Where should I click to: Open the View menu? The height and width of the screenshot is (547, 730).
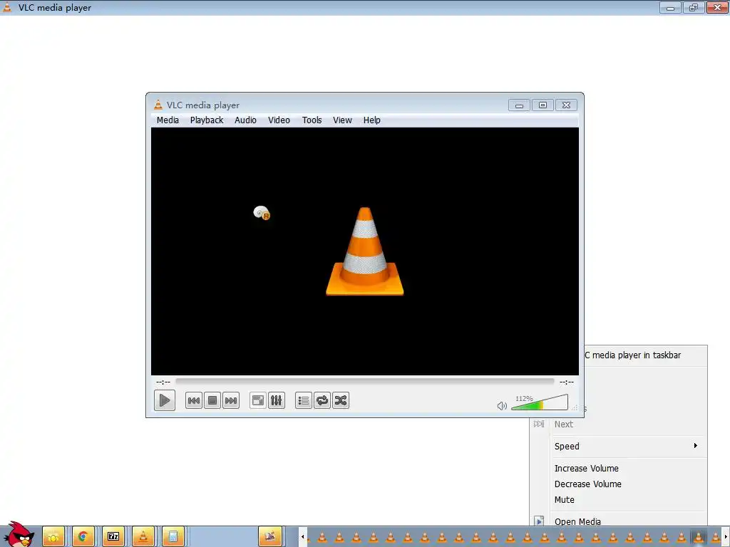coord(342,120)
